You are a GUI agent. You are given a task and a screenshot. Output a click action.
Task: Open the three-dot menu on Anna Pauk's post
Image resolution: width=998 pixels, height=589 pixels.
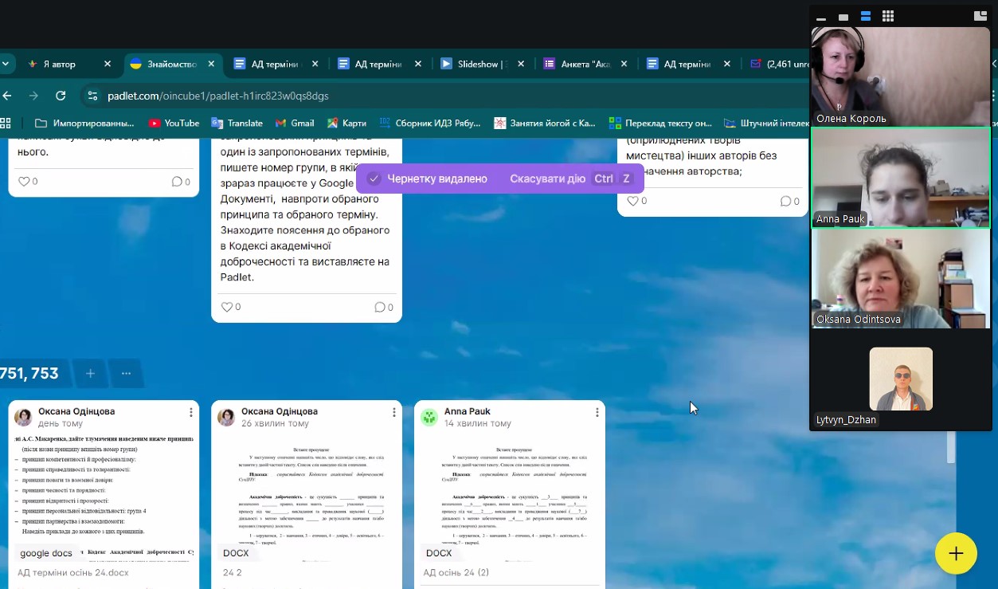pyautogui.click(x=597, y=412)
